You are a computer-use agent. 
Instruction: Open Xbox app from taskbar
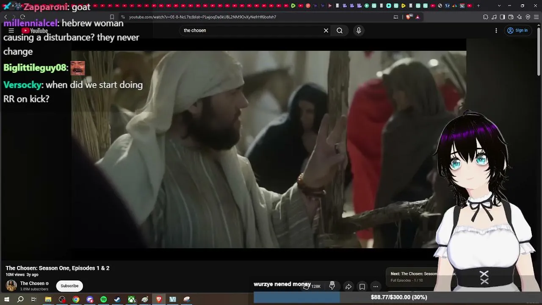(x=132, y=299)
